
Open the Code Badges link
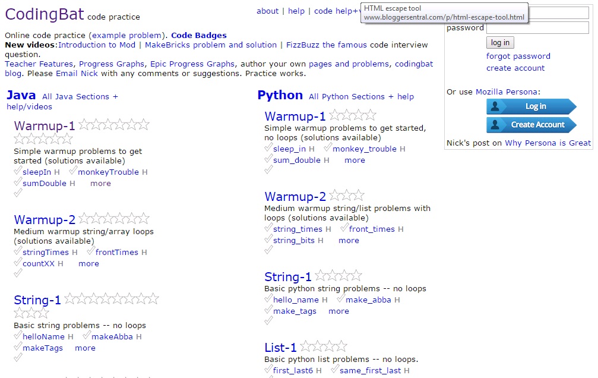pyautogui.click(x=199, y=35)
